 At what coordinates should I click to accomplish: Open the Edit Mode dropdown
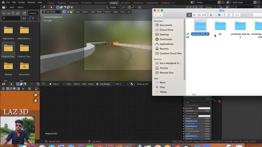pos(52,12)
